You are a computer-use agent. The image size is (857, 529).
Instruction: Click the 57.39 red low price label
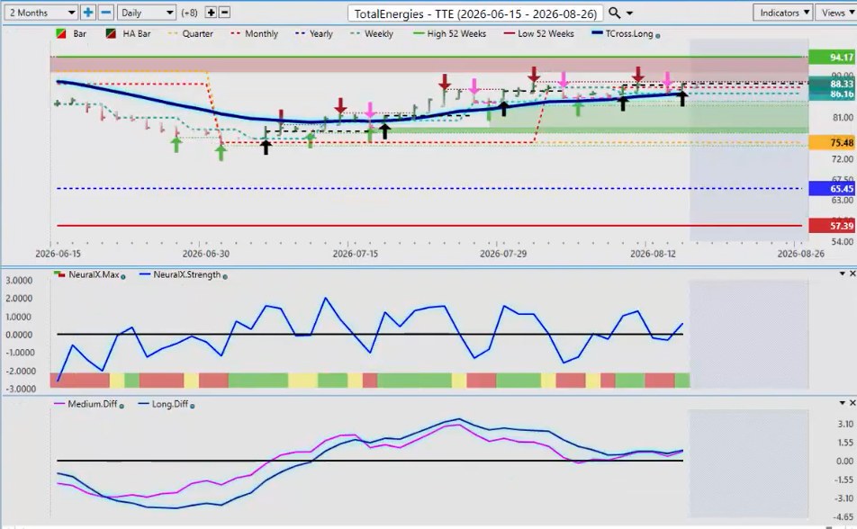click(832, 226)
